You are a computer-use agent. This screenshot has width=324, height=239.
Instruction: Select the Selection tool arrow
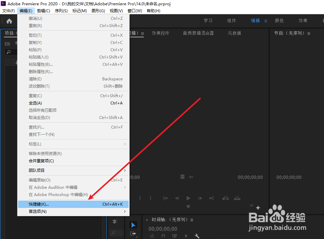coord(133,225)
